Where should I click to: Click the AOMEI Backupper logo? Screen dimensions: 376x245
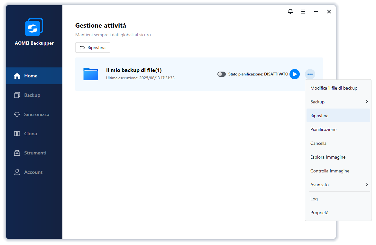coord(34,28)
